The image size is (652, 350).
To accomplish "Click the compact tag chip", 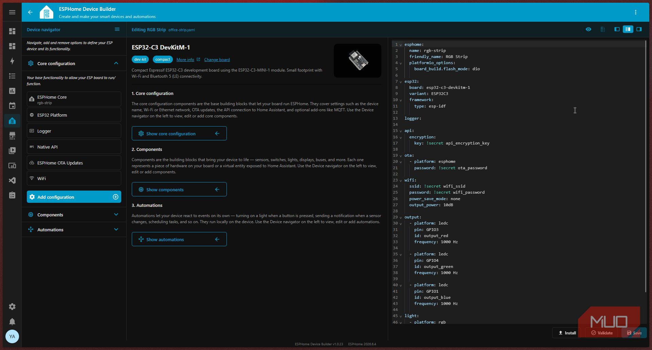I will coord(163,59).
